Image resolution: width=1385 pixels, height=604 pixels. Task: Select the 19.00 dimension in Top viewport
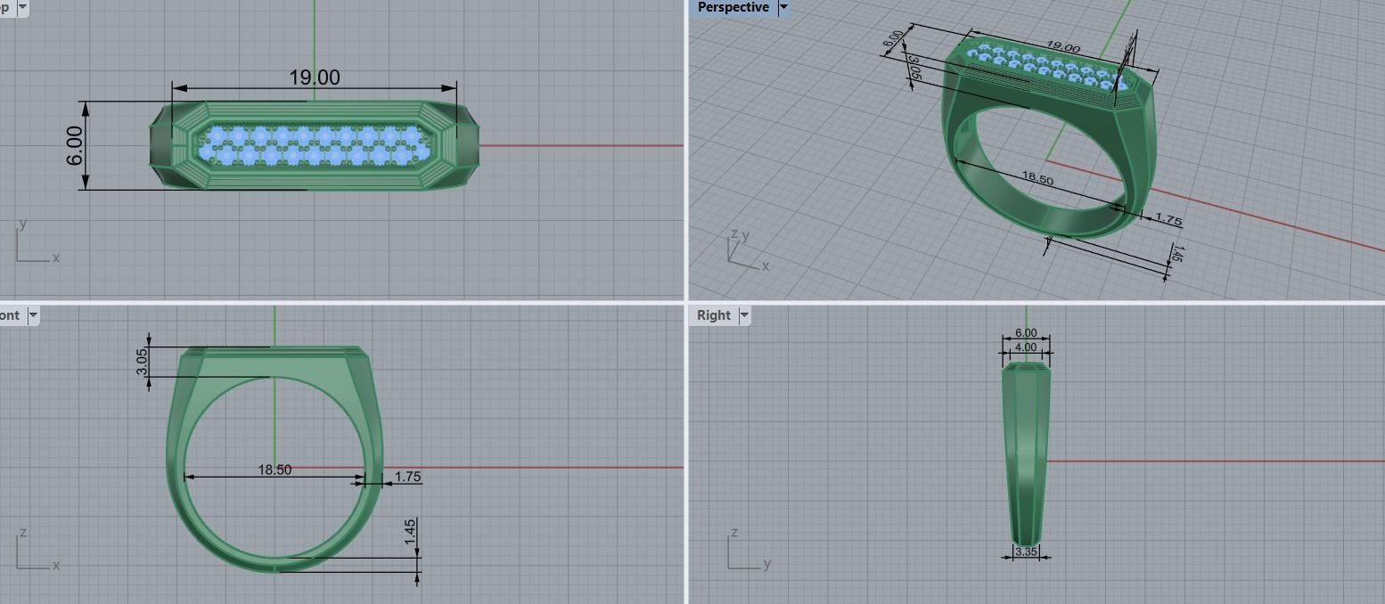pos(314,78)
